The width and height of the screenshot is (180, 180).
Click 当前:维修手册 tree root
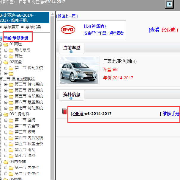pyautogui.click(x=16, y=38)
